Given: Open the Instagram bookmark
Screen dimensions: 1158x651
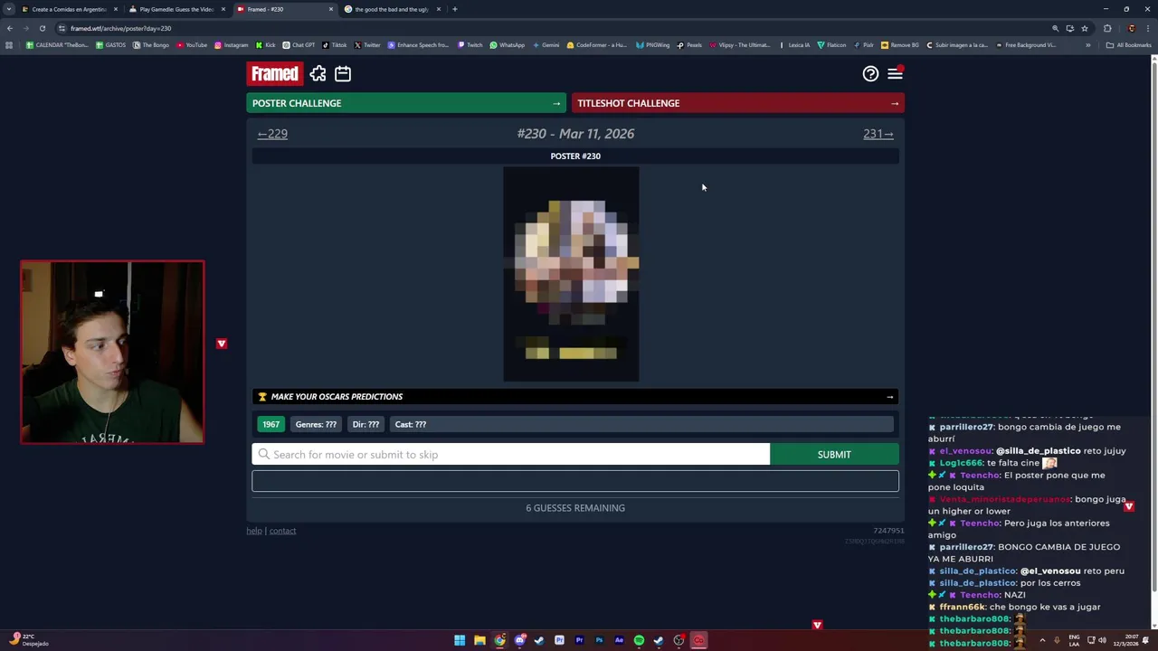Looking at the screenshot, I should point(231,45).
